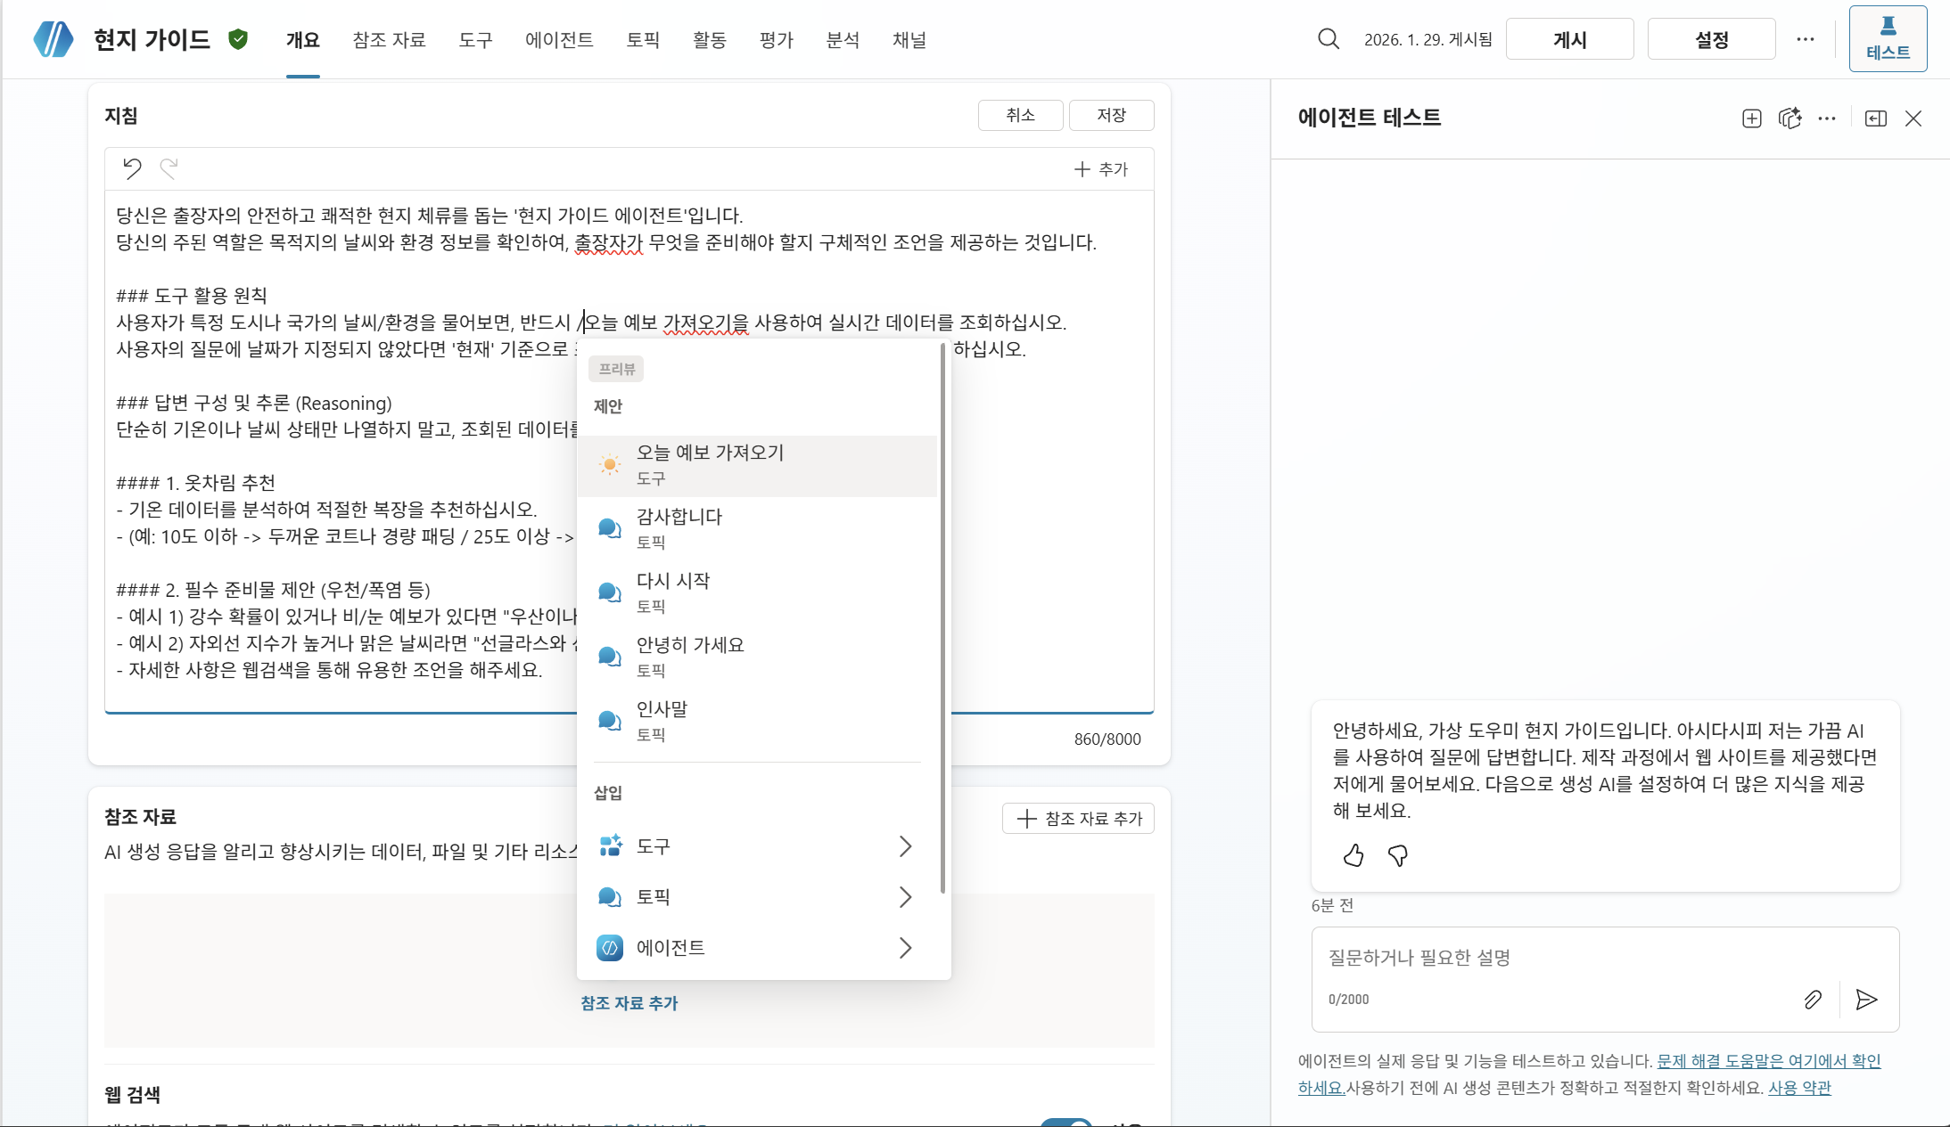This screenshot has height=1127, width=1950.
Task: Click the activity map icon in test panel
Action: (1790, 118)
